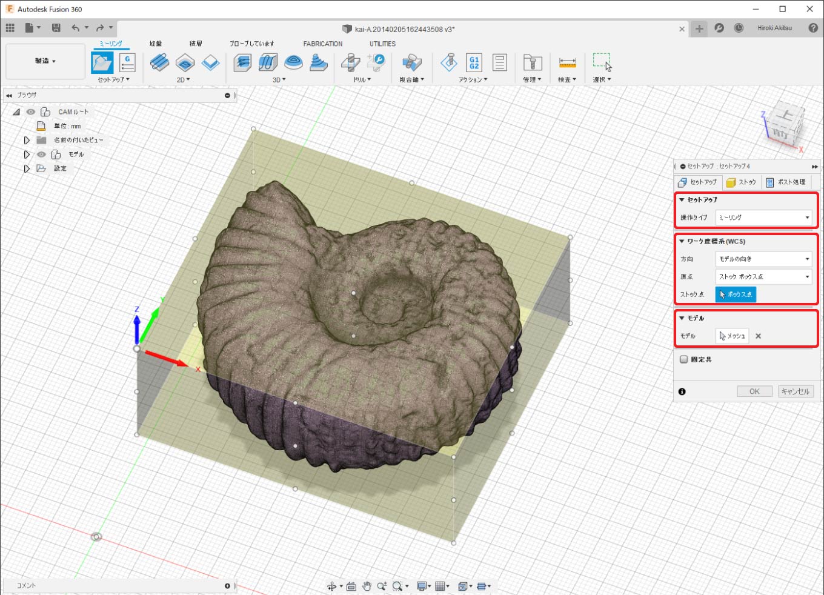Select the 2D Adaptive Clearing tool icon
The height and width of the screenshot is (595, 824).
pyautogui.click(x=159, y=62)
